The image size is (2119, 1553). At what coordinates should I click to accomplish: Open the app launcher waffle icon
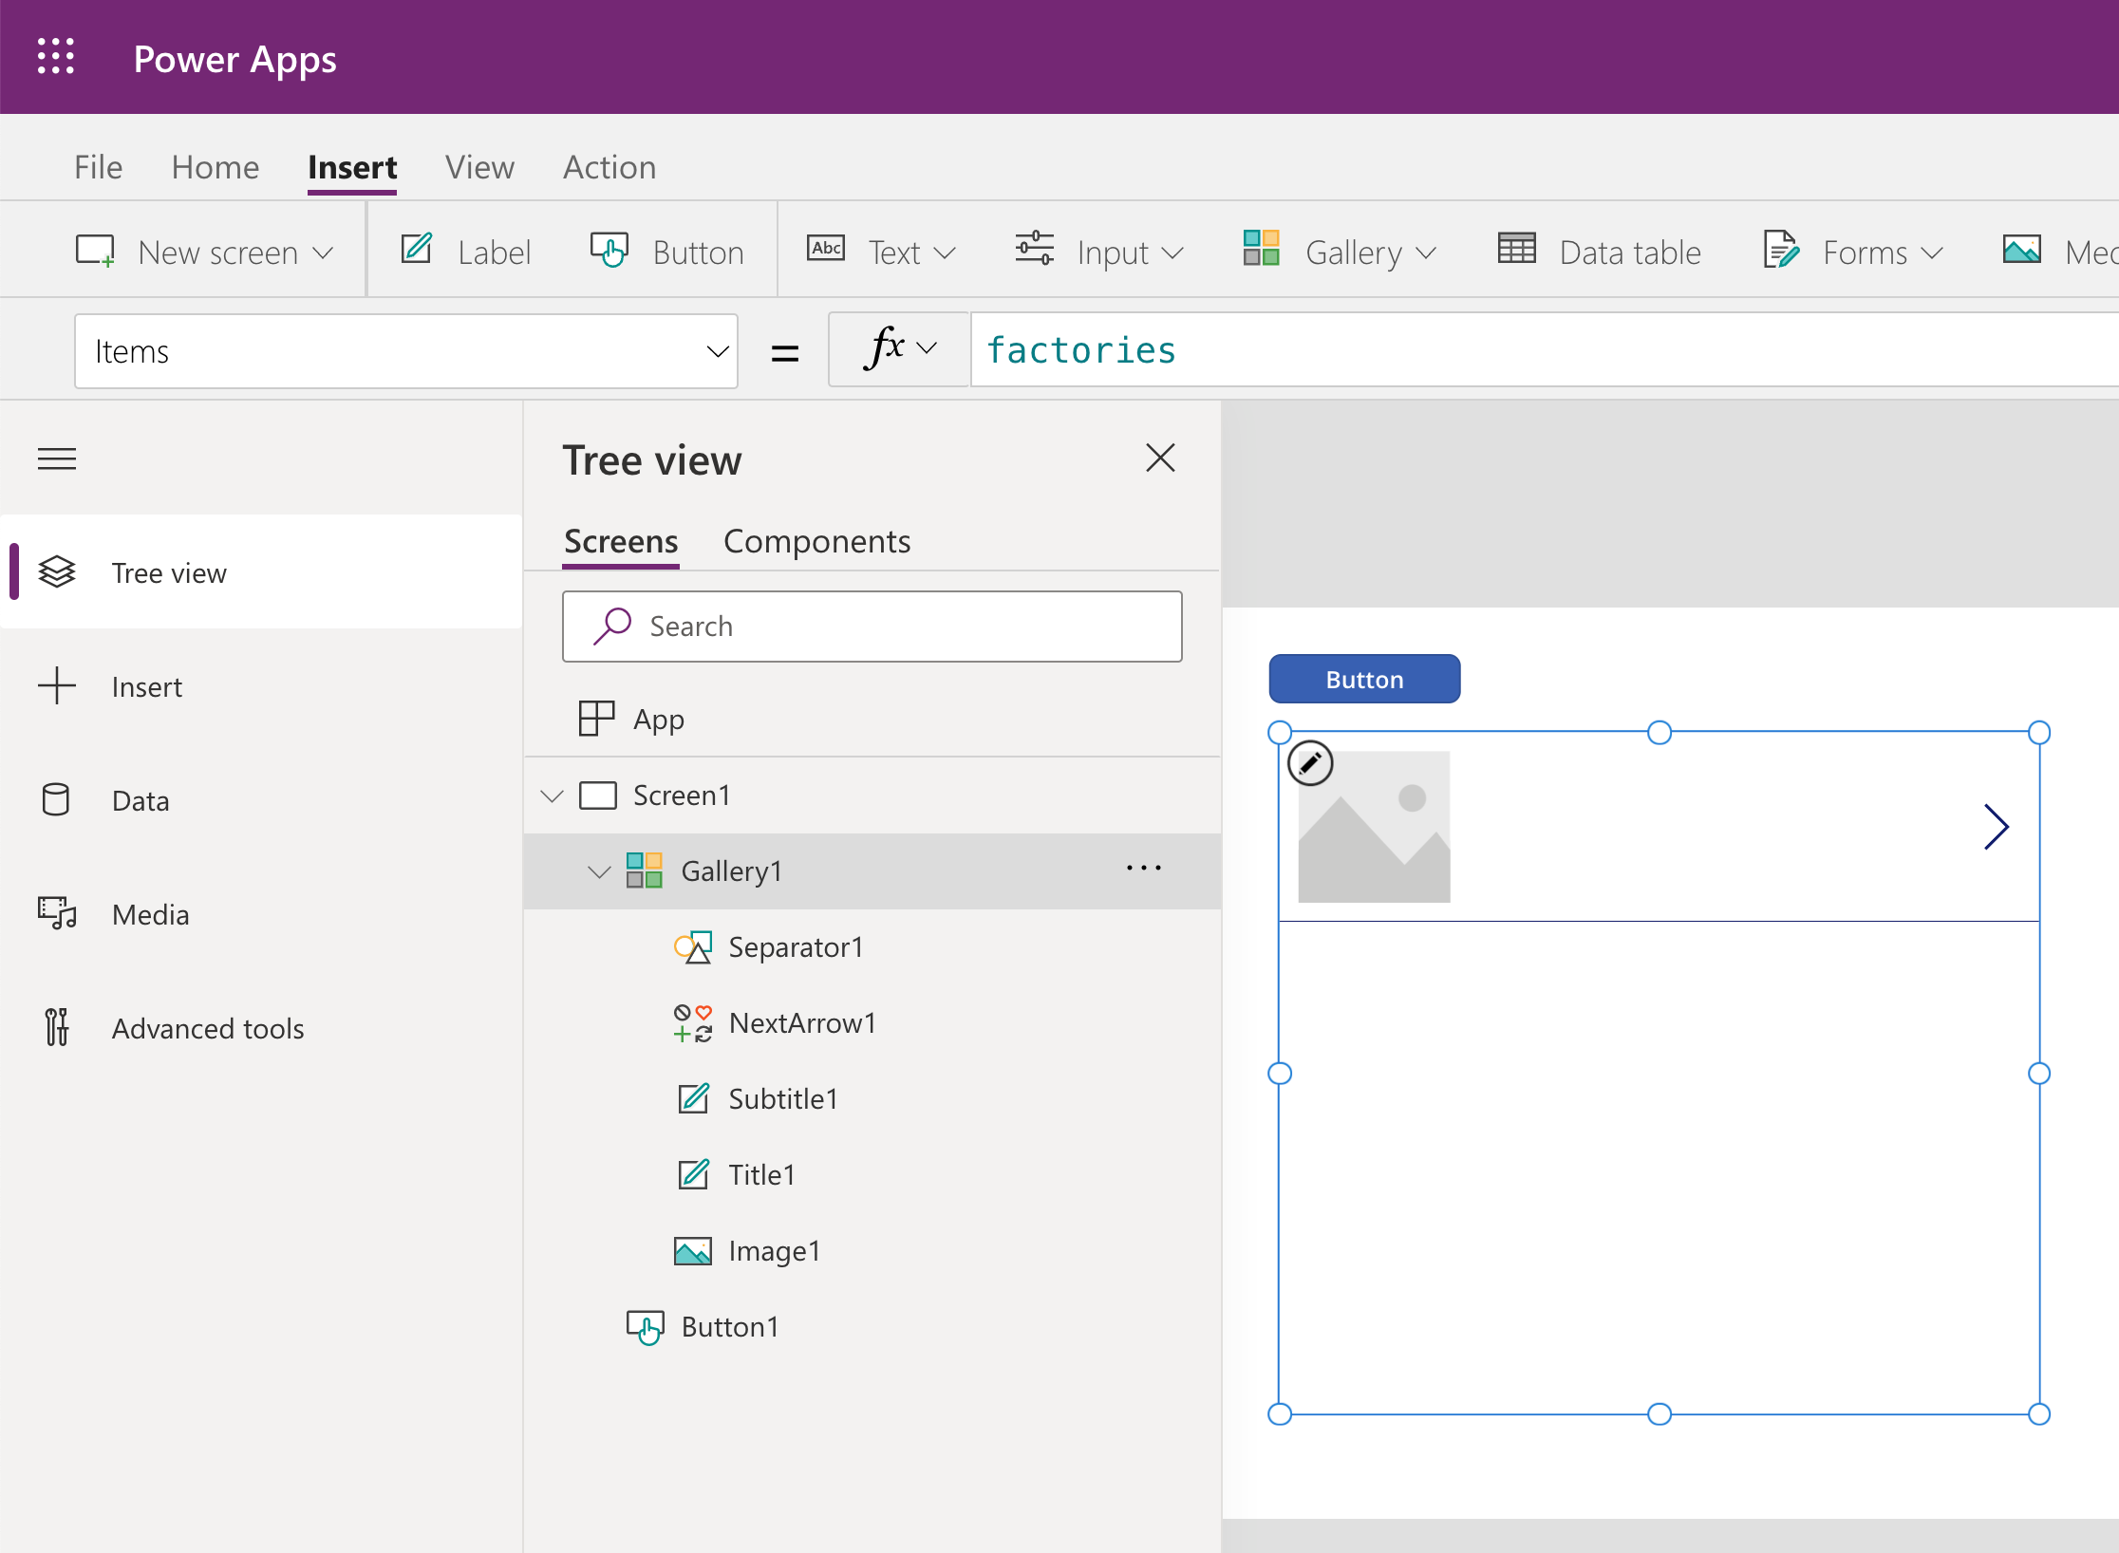click(x=56, y=57)
